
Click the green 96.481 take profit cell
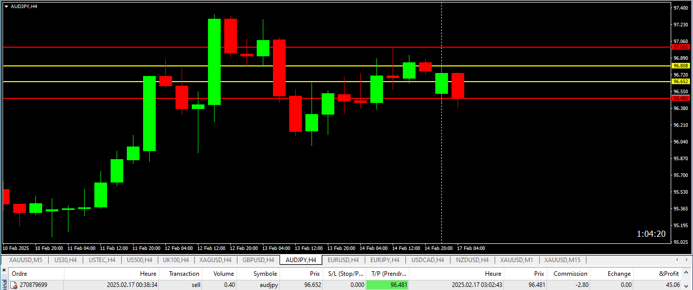pyautogui.click(x=388, y=285)
